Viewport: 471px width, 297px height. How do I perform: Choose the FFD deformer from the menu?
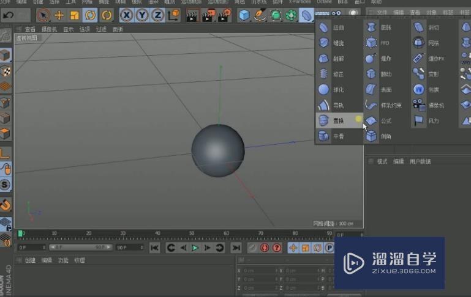point(372,43)
